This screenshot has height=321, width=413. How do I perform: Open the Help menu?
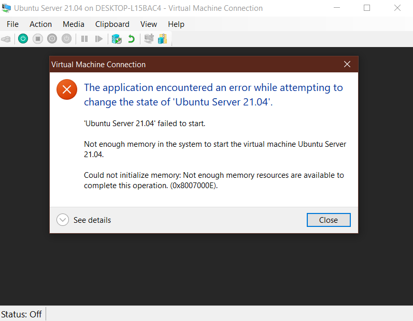click(176, 24)
